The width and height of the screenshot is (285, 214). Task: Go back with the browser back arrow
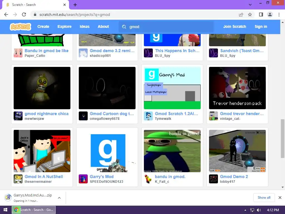coord(6,14)
